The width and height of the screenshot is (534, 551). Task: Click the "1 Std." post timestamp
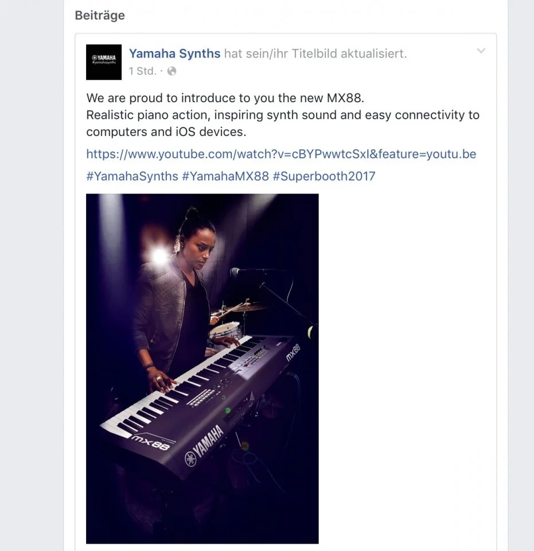[x=142, y=72]
